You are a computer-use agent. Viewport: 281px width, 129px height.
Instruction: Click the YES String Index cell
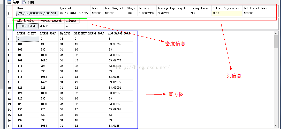click(200, 13)
